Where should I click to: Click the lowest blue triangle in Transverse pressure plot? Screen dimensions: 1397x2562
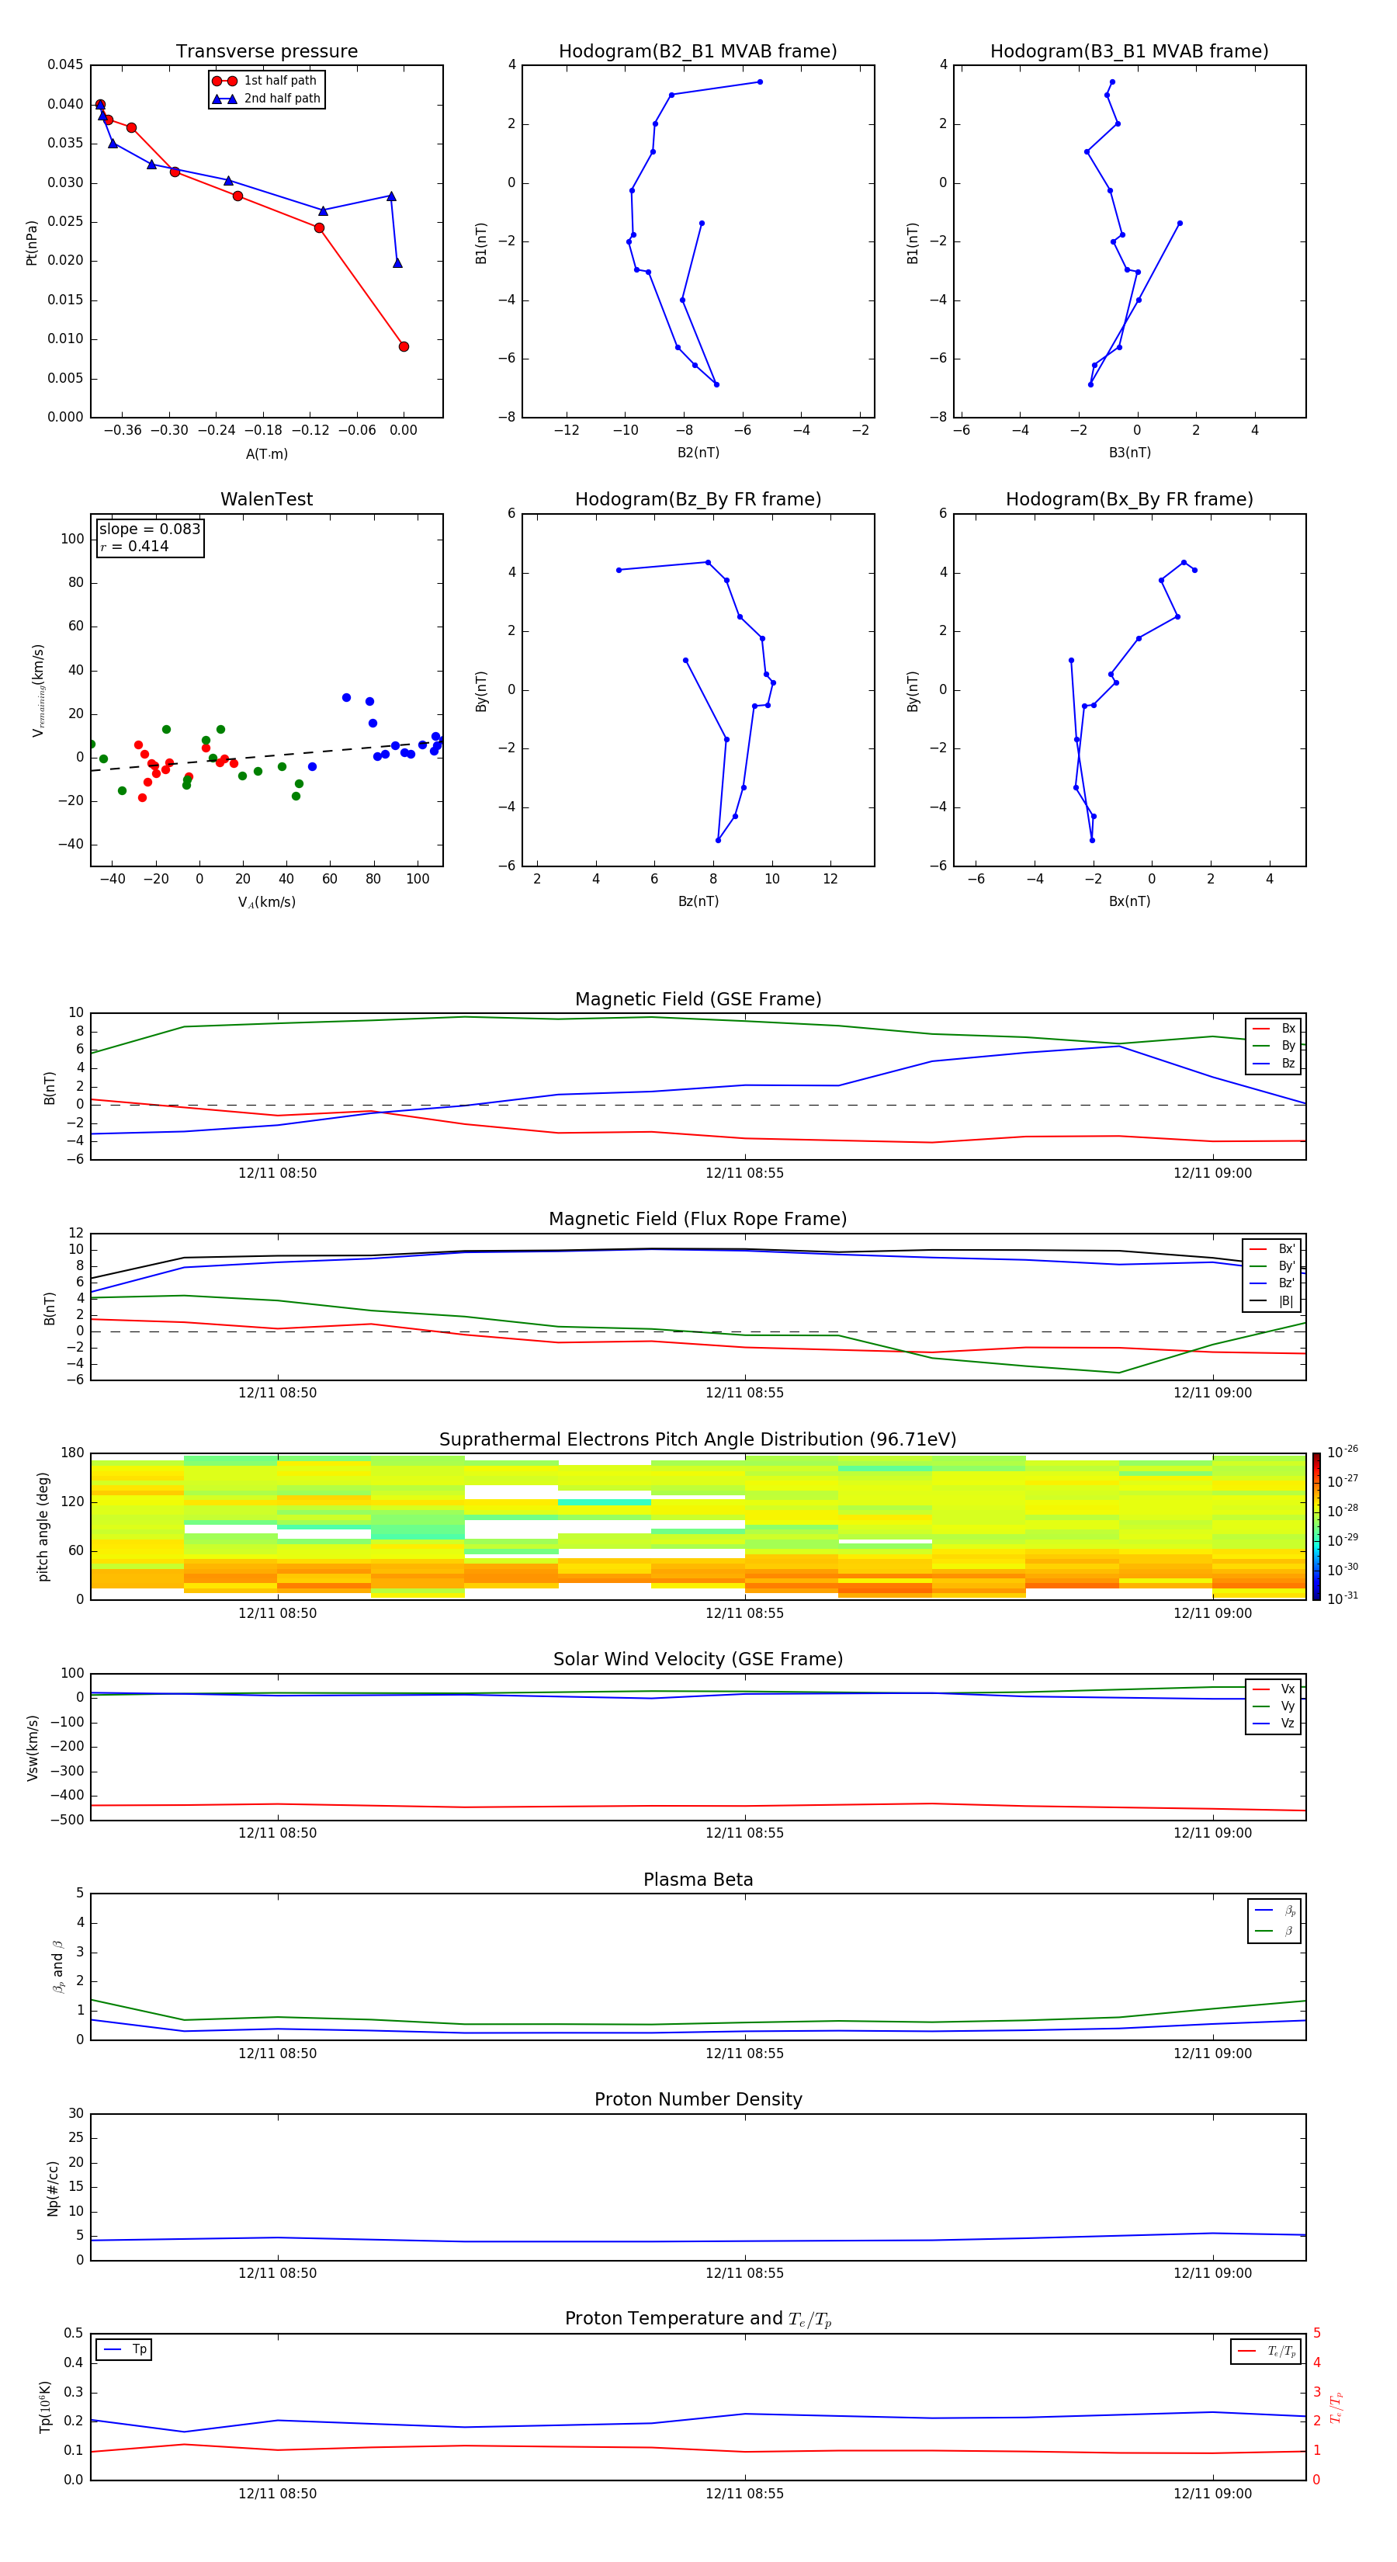[x=397, y=262]
